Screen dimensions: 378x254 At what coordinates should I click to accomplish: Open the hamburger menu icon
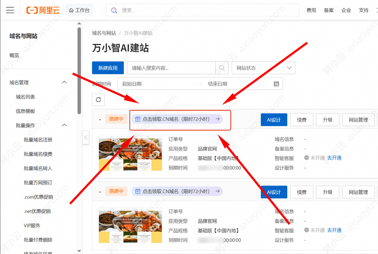pyautogui.click(x=10, y=10)
